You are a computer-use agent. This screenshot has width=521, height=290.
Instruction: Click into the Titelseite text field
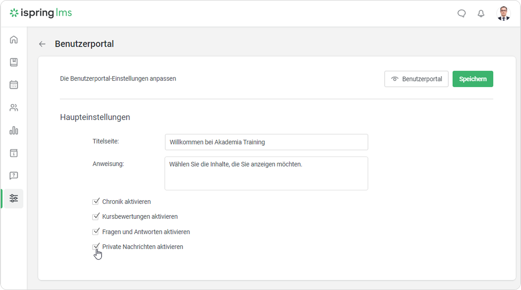click(x=266, y=142)
